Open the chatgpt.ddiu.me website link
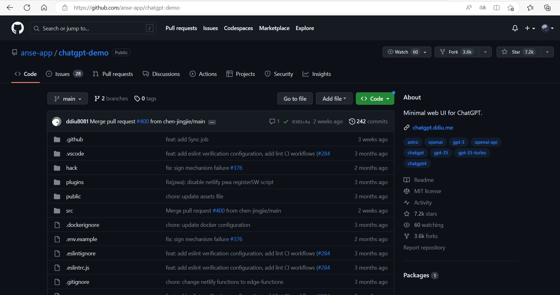The height and width of the screenshot is (295, 560). [x=433, y=128]
